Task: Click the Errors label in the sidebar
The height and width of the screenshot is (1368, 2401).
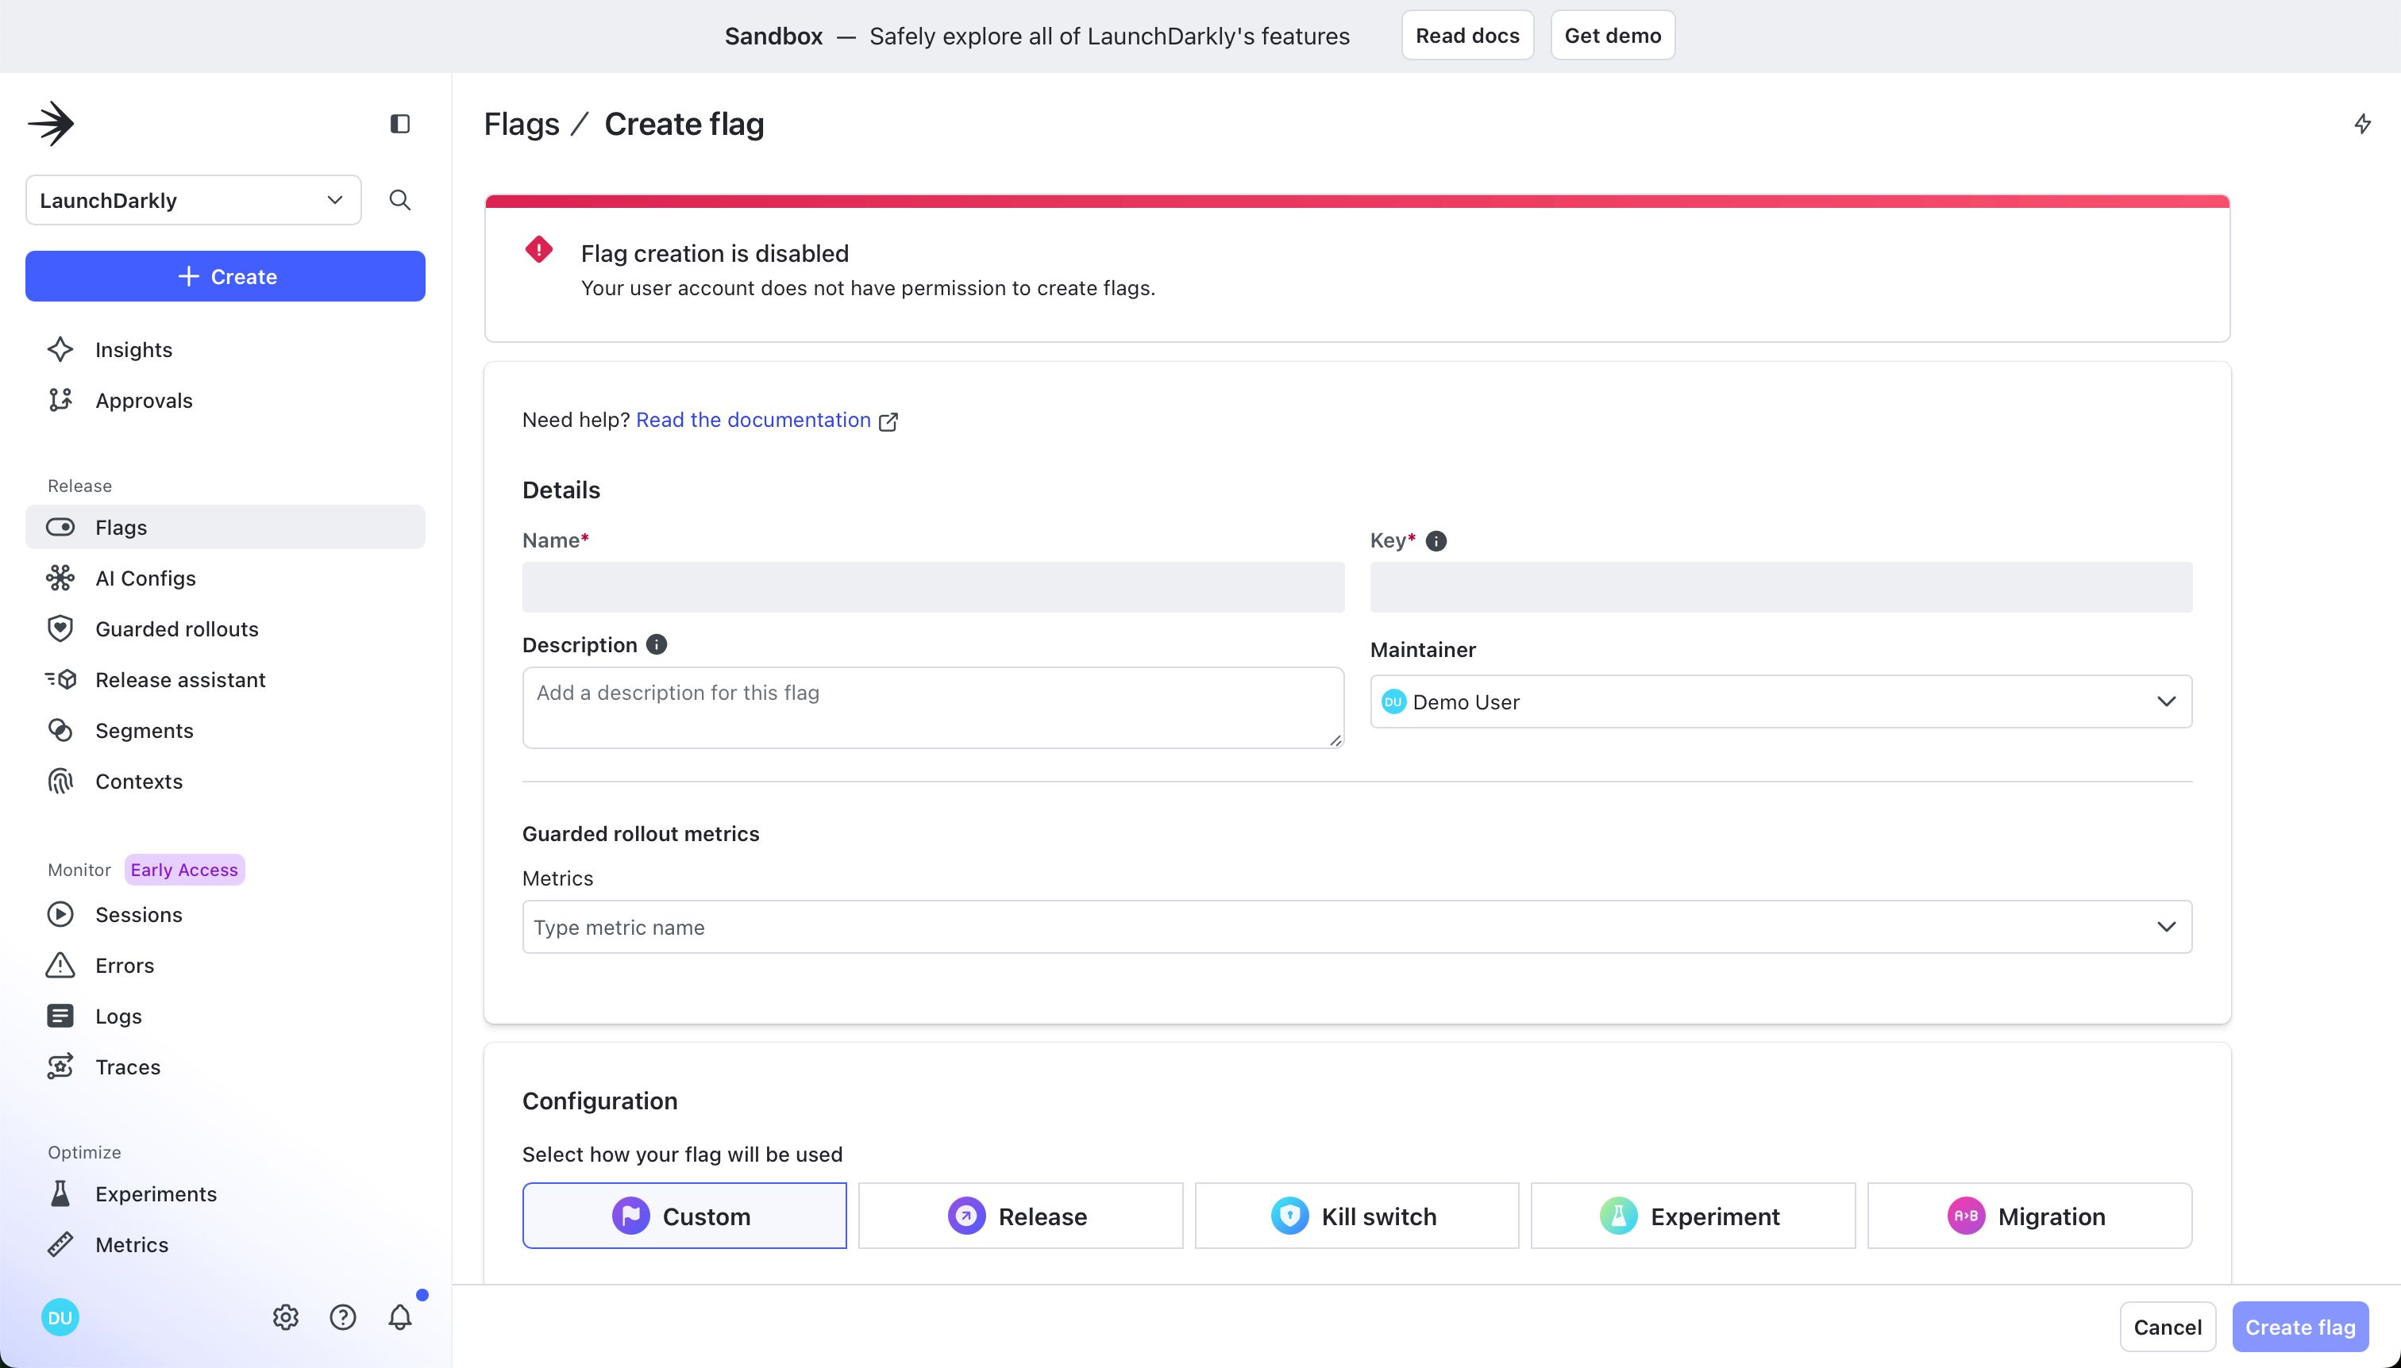Action: point(125,965)
